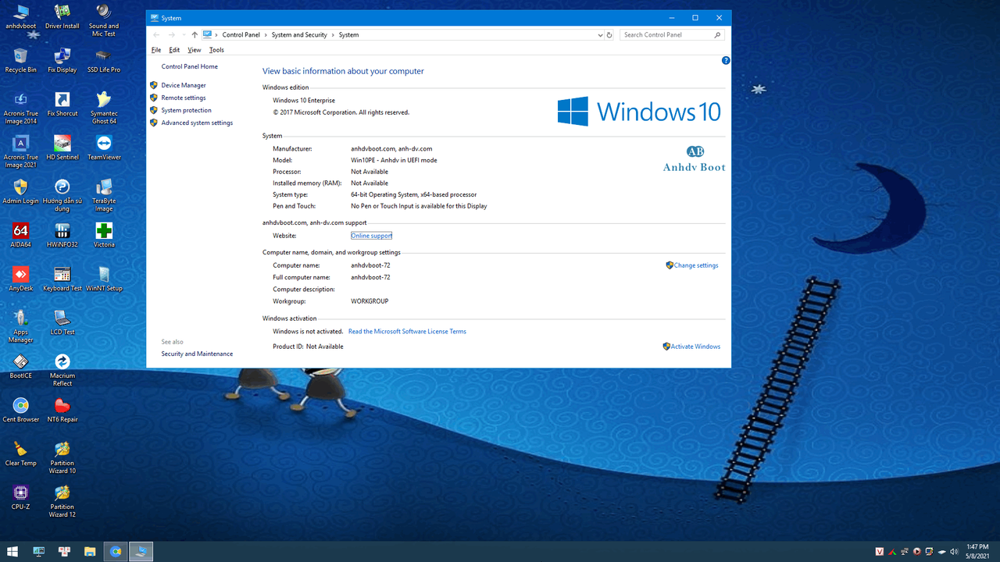This screenshot has height=562, width=1000.
Task: Open Security and Maintenance link
Action: coord(197,354)
